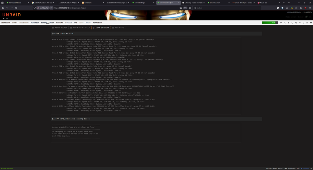
Task: Click the '05:00.0 SATA controller' line
Action: 103,100
